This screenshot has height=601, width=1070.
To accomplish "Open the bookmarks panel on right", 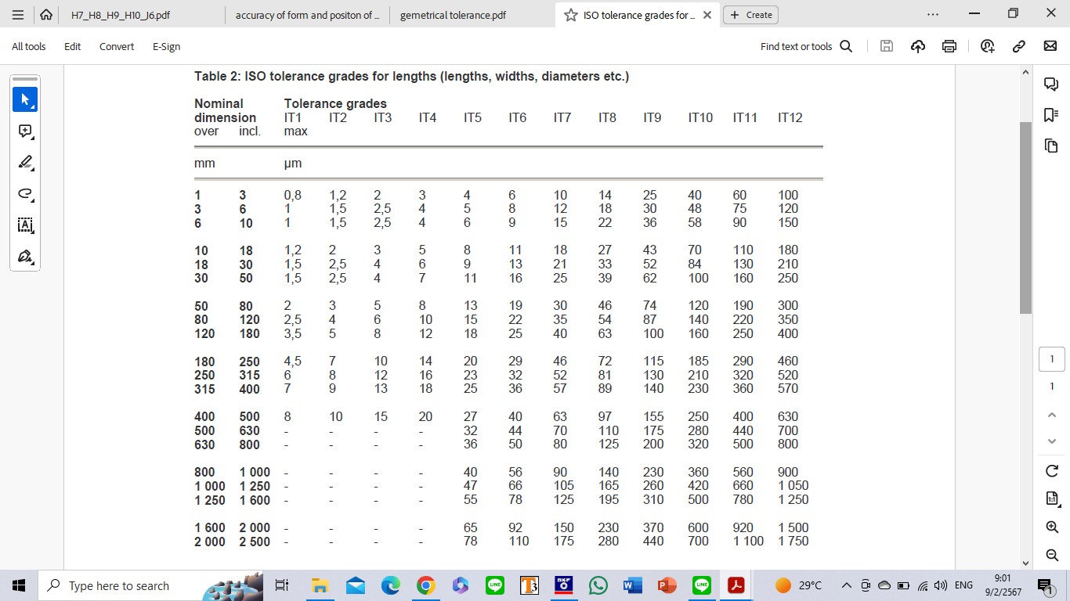I will (x=1051, y=115).
